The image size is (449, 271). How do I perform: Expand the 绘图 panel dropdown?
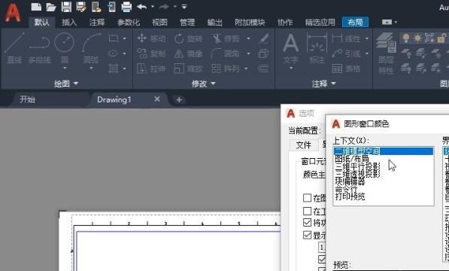(66, 84)
